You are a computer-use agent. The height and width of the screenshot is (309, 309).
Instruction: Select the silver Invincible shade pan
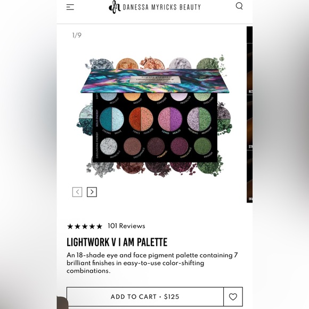[x=109, y=147]
